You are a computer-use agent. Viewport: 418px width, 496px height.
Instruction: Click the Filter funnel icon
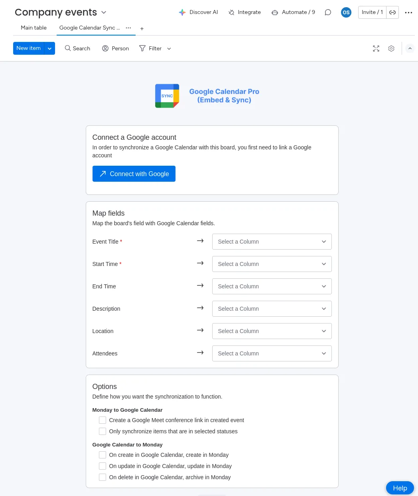pyautogui.click(x=142, y=48)
